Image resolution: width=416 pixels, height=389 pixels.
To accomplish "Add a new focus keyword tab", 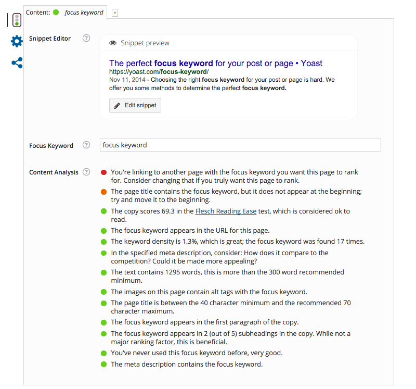I will coord(114,11).
